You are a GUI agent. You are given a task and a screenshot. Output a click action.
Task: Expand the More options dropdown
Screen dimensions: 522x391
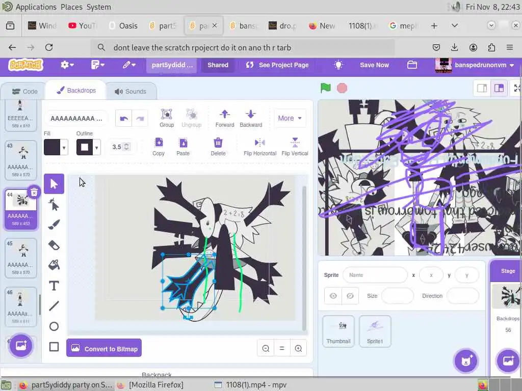290,118
